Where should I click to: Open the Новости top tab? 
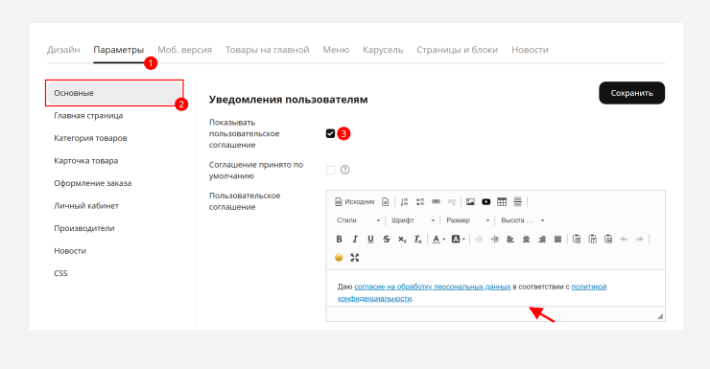pyautogui.click(x=530, y=50)
